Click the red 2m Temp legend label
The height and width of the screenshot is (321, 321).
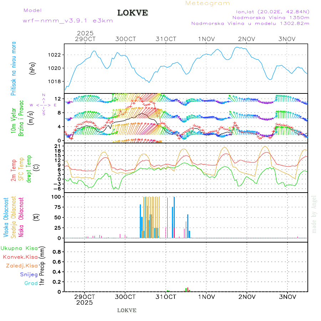[x=14, y=171]
